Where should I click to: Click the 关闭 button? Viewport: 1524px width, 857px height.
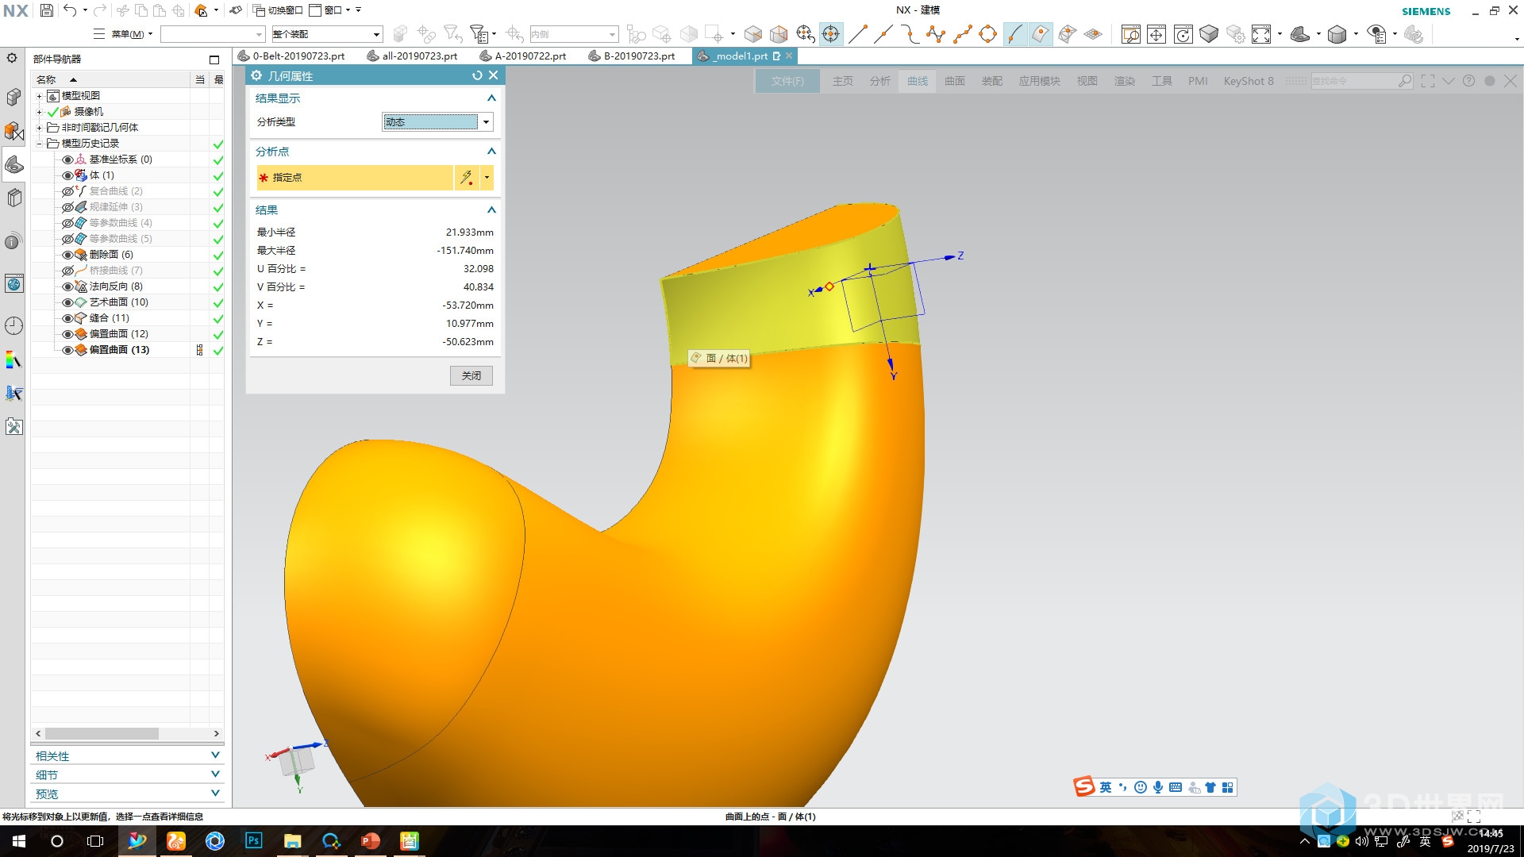pos(471,376)
